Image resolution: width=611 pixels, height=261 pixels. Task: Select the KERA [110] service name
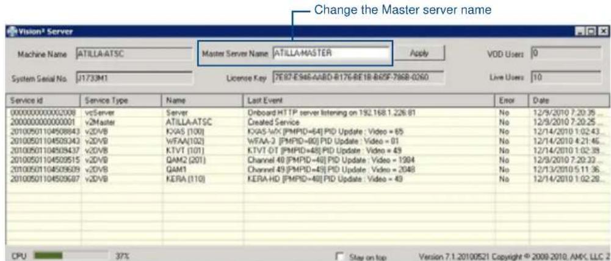[185, 179]
